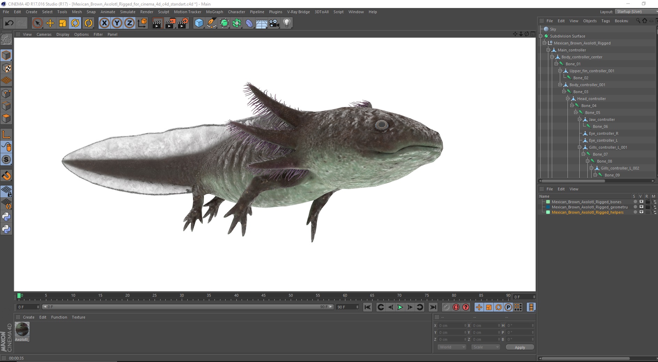Add a Floor environment object

[262, 23]
